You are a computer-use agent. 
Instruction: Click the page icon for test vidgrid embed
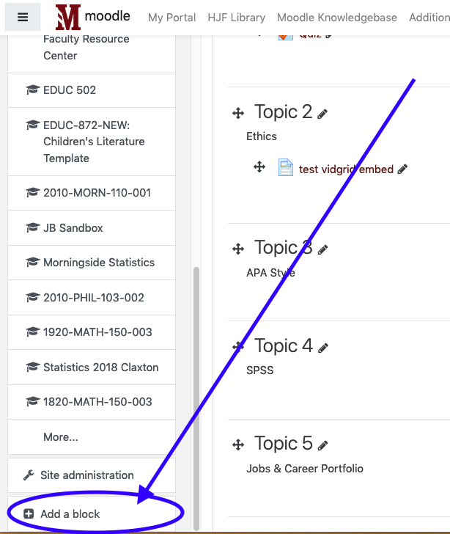click(x=286, y=167)
